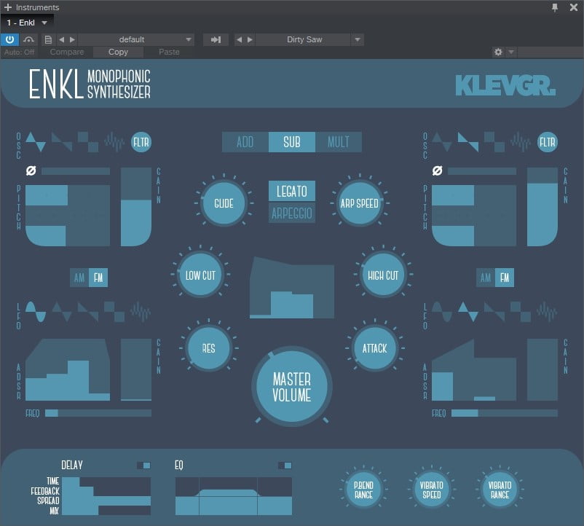The width and height of the screenshot is (584, 526).
Task: Toggle FLTR on the left-side oscillator
Action: point(141,142)
